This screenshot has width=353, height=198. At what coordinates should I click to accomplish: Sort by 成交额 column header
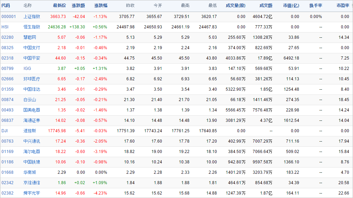(x=266, y=6)
